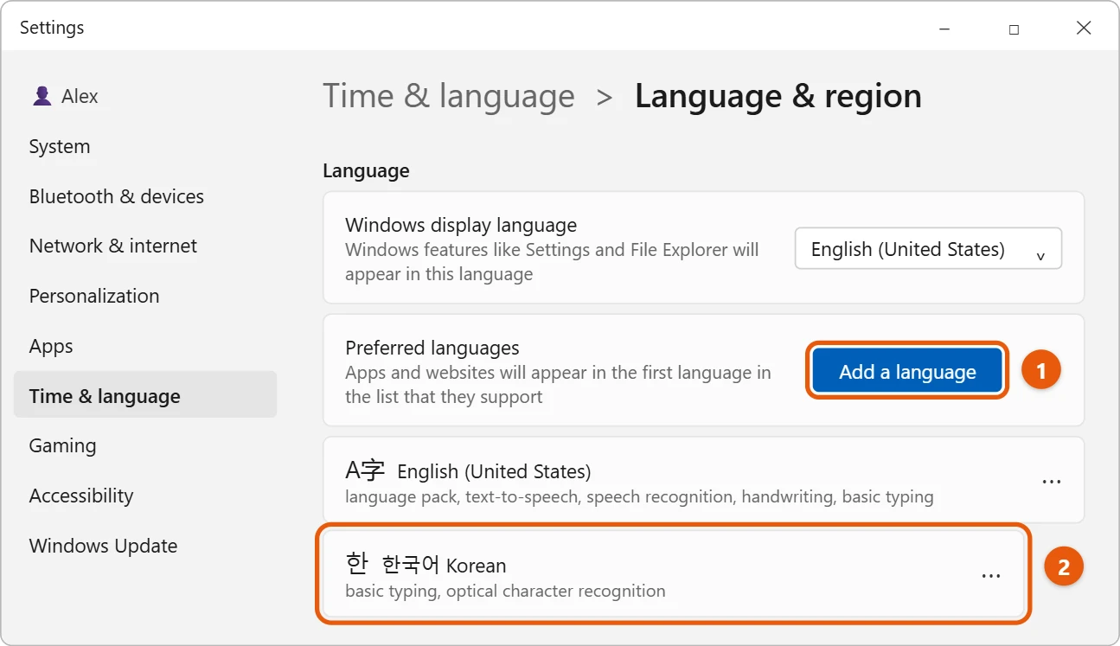This screenshot has height=646, width=1120.
Task: Open the Windows display language dropdown
Action: coord(928,249)
